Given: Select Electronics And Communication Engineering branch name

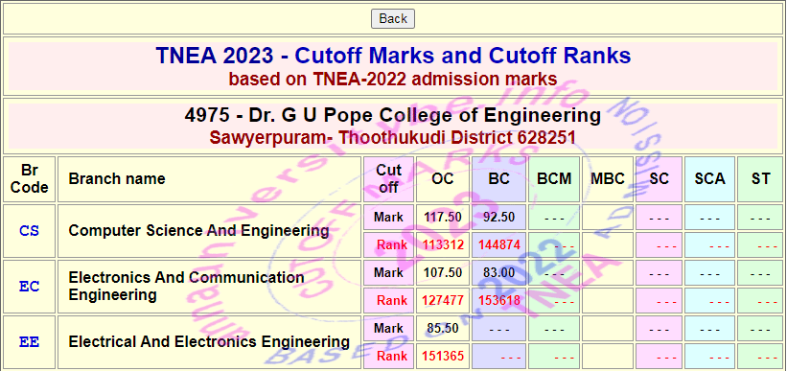Looking at the screenshot, I should click(x=186, y=286).
